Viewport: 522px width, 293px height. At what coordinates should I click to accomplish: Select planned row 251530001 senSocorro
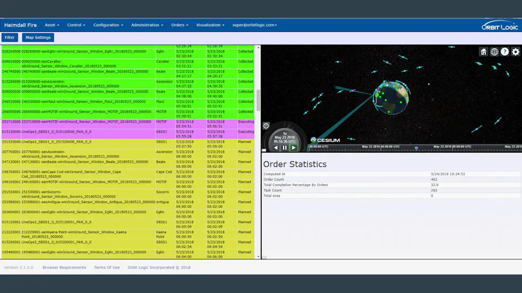[128, 194]
